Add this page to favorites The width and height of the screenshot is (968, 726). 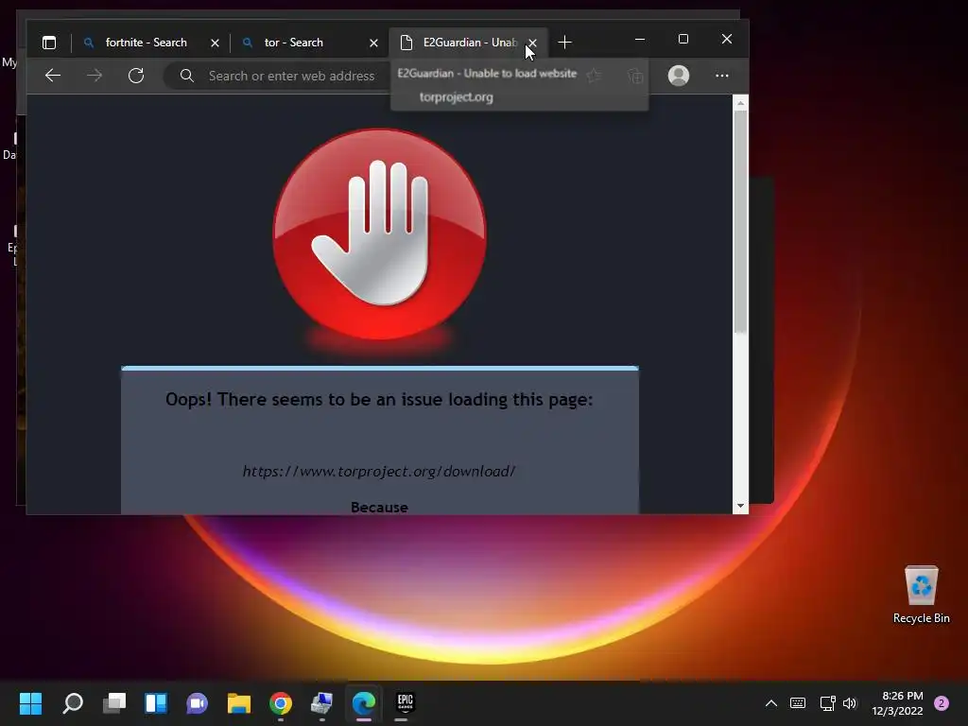594,76
